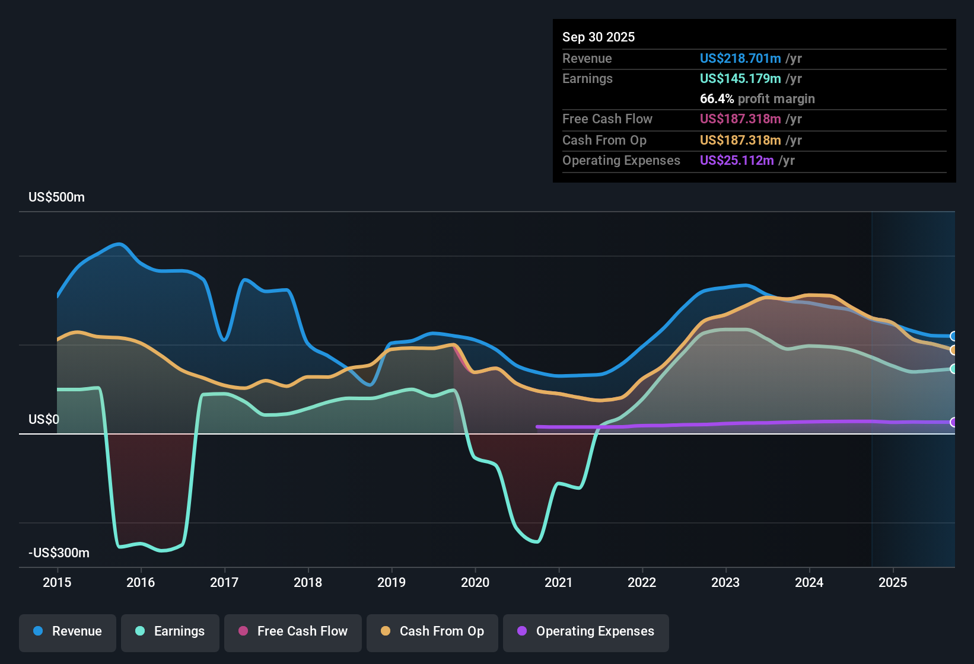This screenshot has width=974, height=664.
Task: Open the Sep 30 2025 tooltip header
Action: pos(599,37)
